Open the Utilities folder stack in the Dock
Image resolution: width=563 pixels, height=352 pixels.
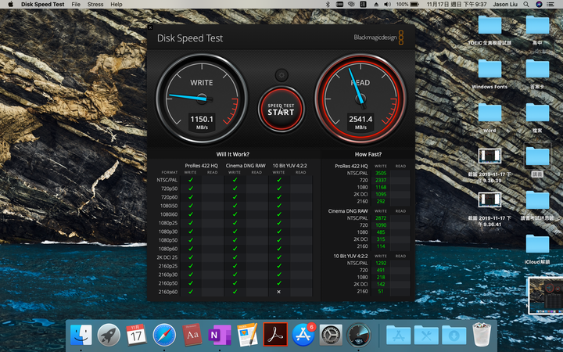(x=426, y=336)
